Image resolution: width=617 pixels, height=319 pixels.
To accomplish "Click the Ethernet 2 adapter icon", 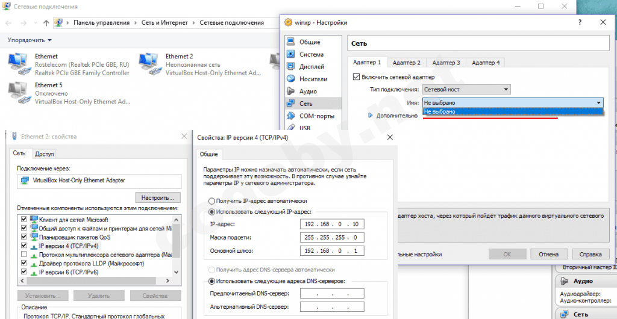I will [x=149, y=64].
